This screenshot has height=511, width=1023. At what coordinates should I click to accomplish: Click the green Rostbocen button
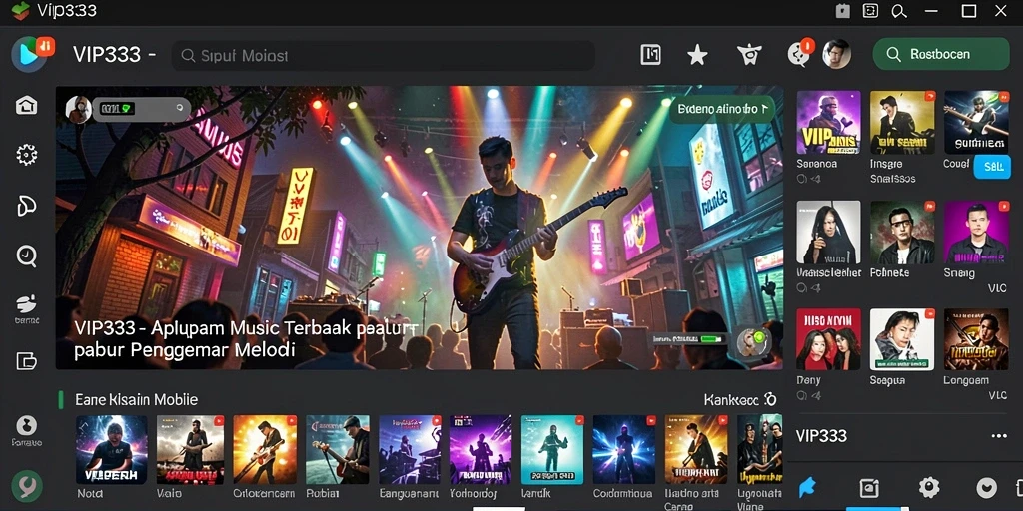[x=941, y=54]
